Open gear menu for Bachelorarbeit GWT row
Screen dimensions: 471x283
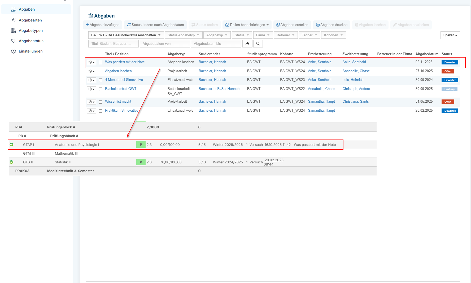[91, 89]
